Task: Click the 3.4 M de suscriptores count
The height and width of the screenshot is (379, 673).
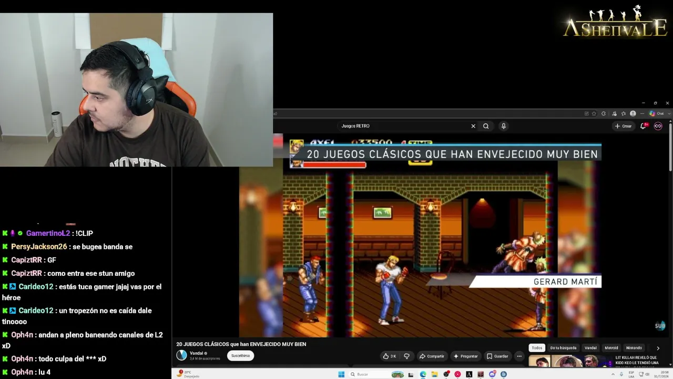Action: 205,358
